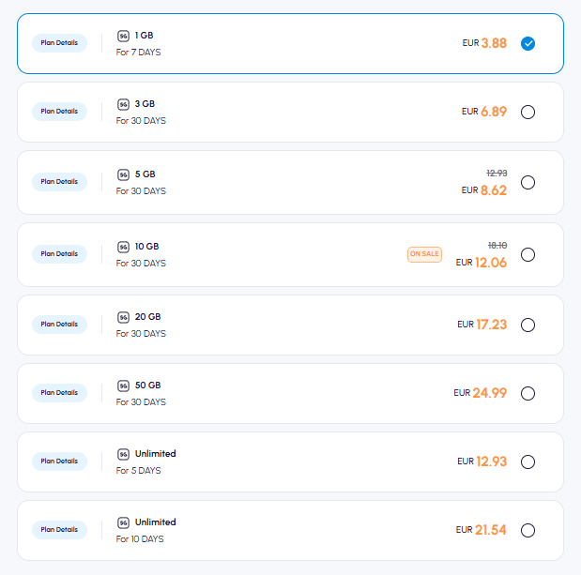The width and height of the screenshot is (581, 575).
Task: Pick the 50 GB plan radio button
Action: click(527, 393)
